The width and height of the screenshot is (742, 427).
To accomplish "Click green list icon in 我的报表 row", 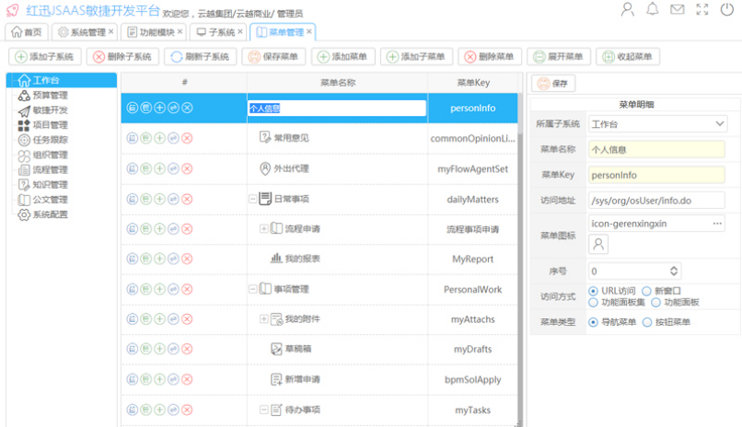I will point(146,259).
